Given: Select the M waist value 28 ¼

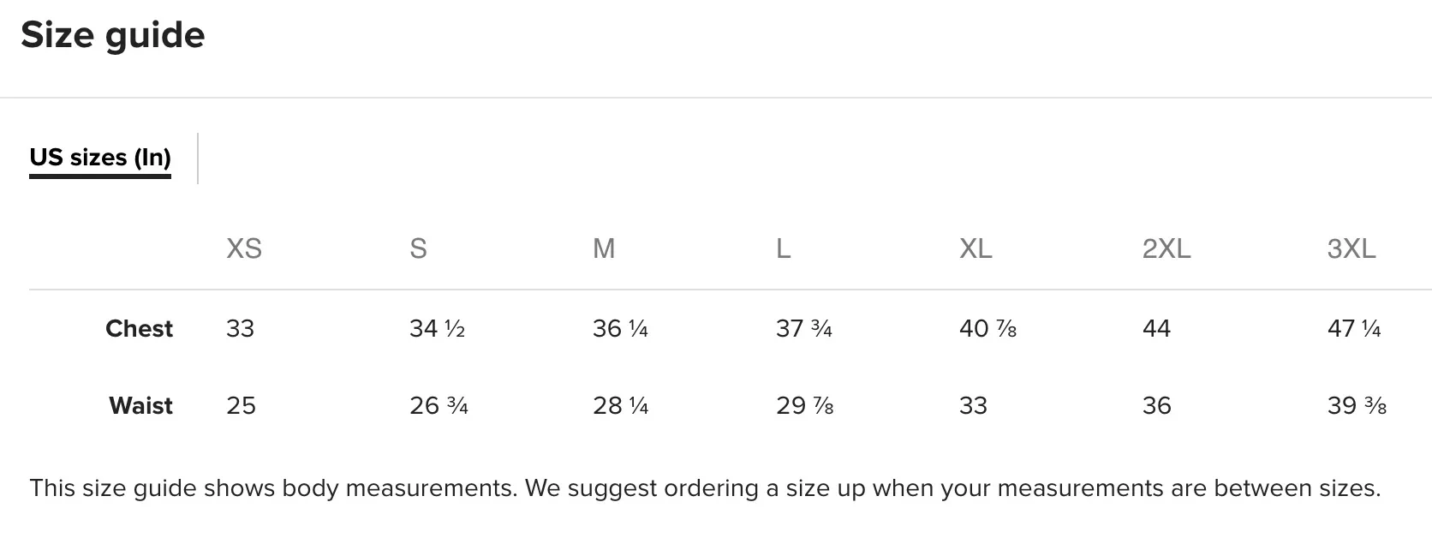Looking at the screenshot, I should [x=620, y=405].
